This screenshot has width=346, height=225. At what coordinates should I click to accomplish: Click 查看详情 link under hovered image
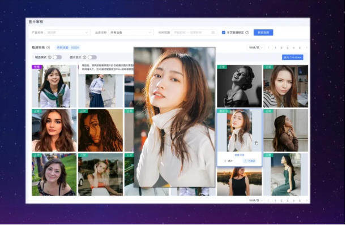coord(240,155)
